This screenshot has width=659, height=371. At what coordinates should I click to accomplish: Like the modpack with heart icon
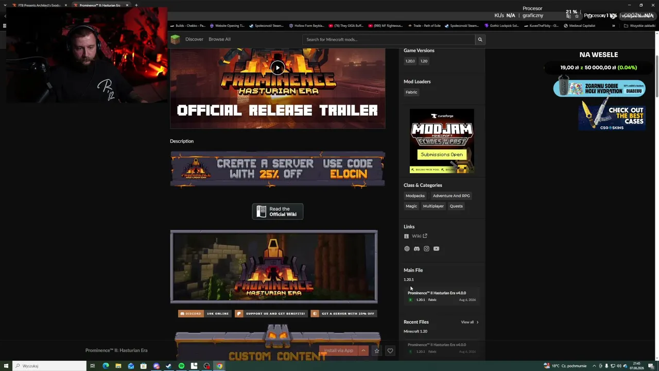click(x=390, y=350)
